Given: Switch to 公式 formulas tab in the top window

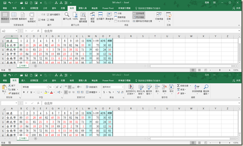Looking at the screenshot, I should (45, 8).
